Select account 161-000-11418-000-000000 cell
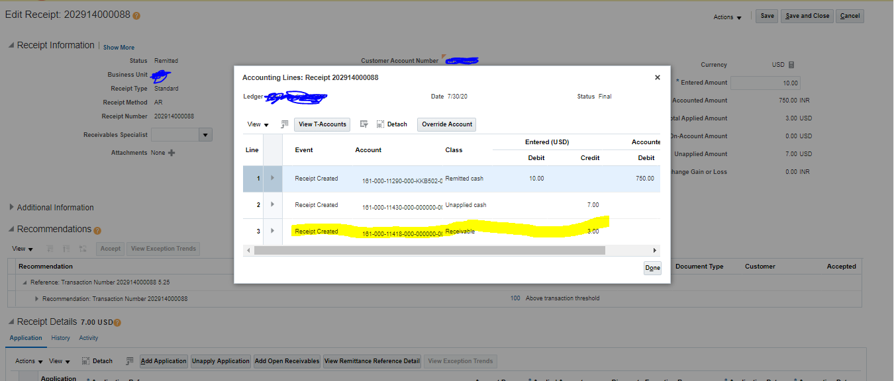894x381 pixels. click(402, 234)
